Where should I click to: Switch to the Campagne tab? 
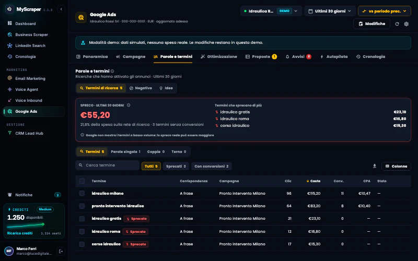pyautogui.click(x=131, y=57)
